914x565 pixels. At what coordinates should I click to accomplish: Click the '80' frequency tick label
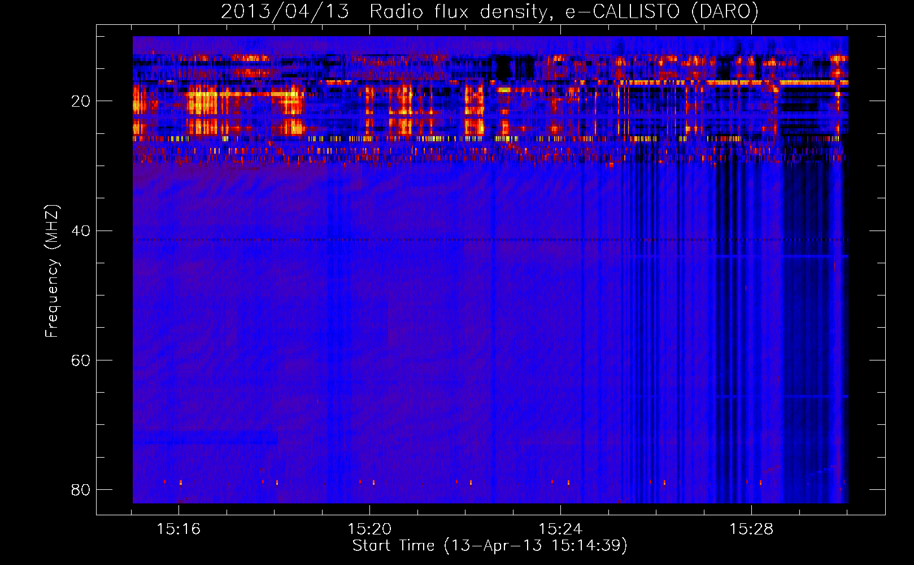click(x=81, y=489)
